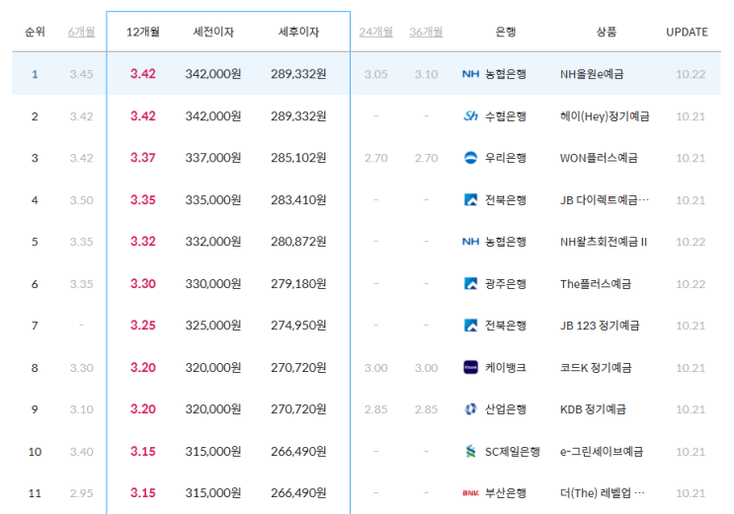Click the 광주은행 logo icon

point(470,283)
